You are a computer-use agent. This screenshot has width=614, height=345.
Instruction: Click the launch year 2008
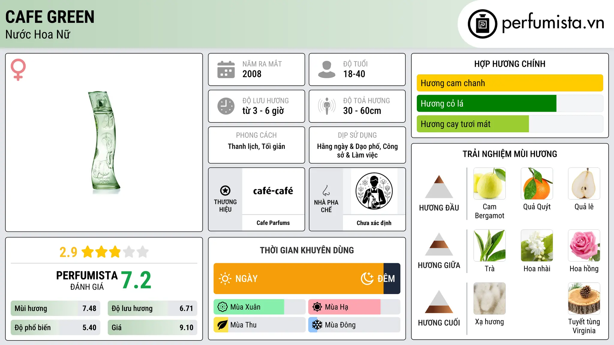point(252,74)
